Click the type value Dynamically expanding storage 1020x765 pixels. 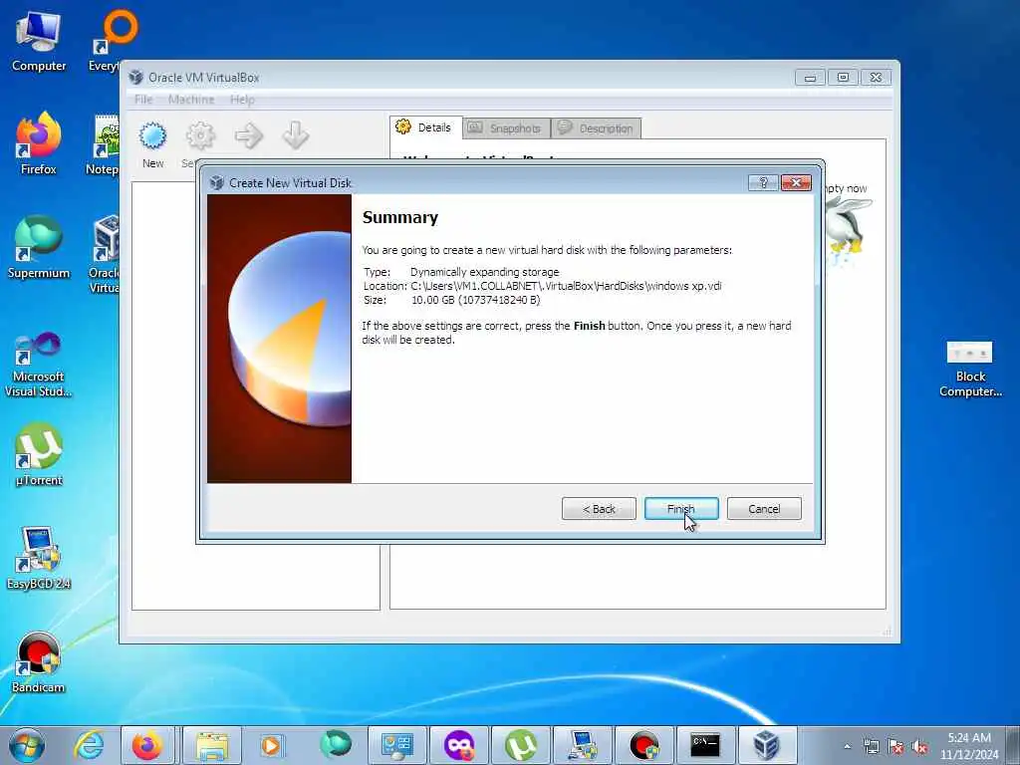point(485,272)
